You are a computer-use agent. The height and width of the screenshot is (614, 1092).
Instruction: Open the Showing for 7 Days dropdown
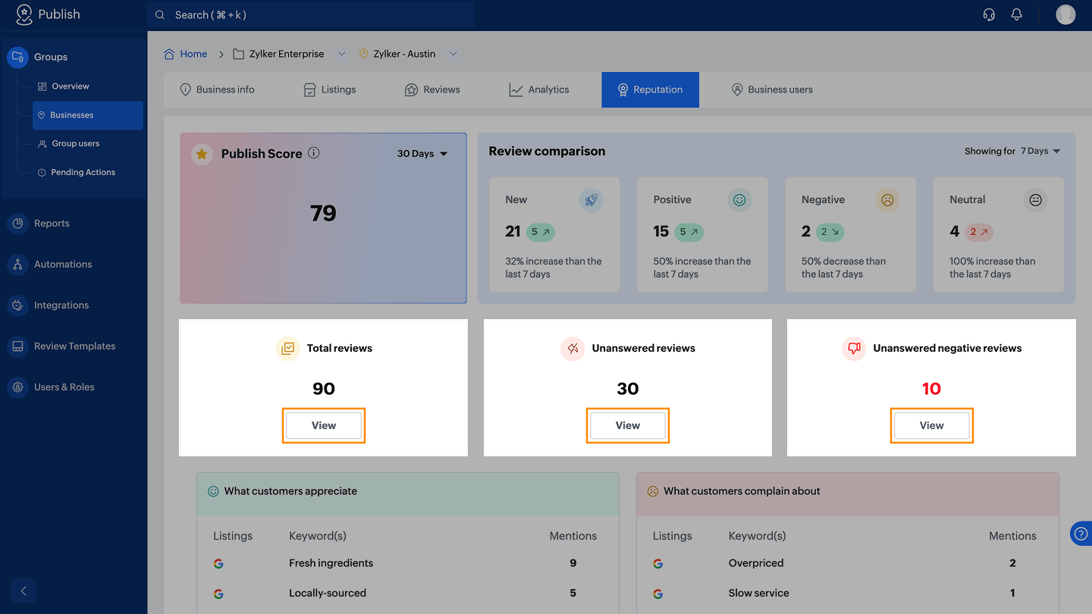point(1040,151)
